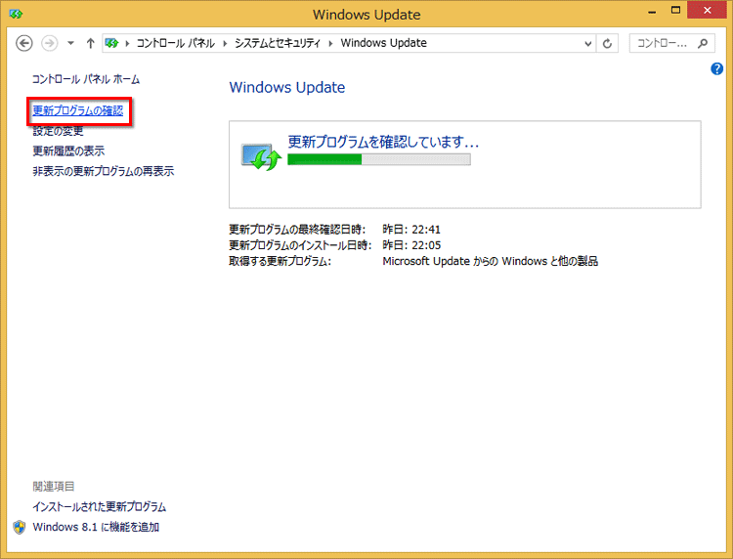This screenshot has height=559, width=733.
Task: Click the Windows Update icon in address bar
Action: [112, 43]
